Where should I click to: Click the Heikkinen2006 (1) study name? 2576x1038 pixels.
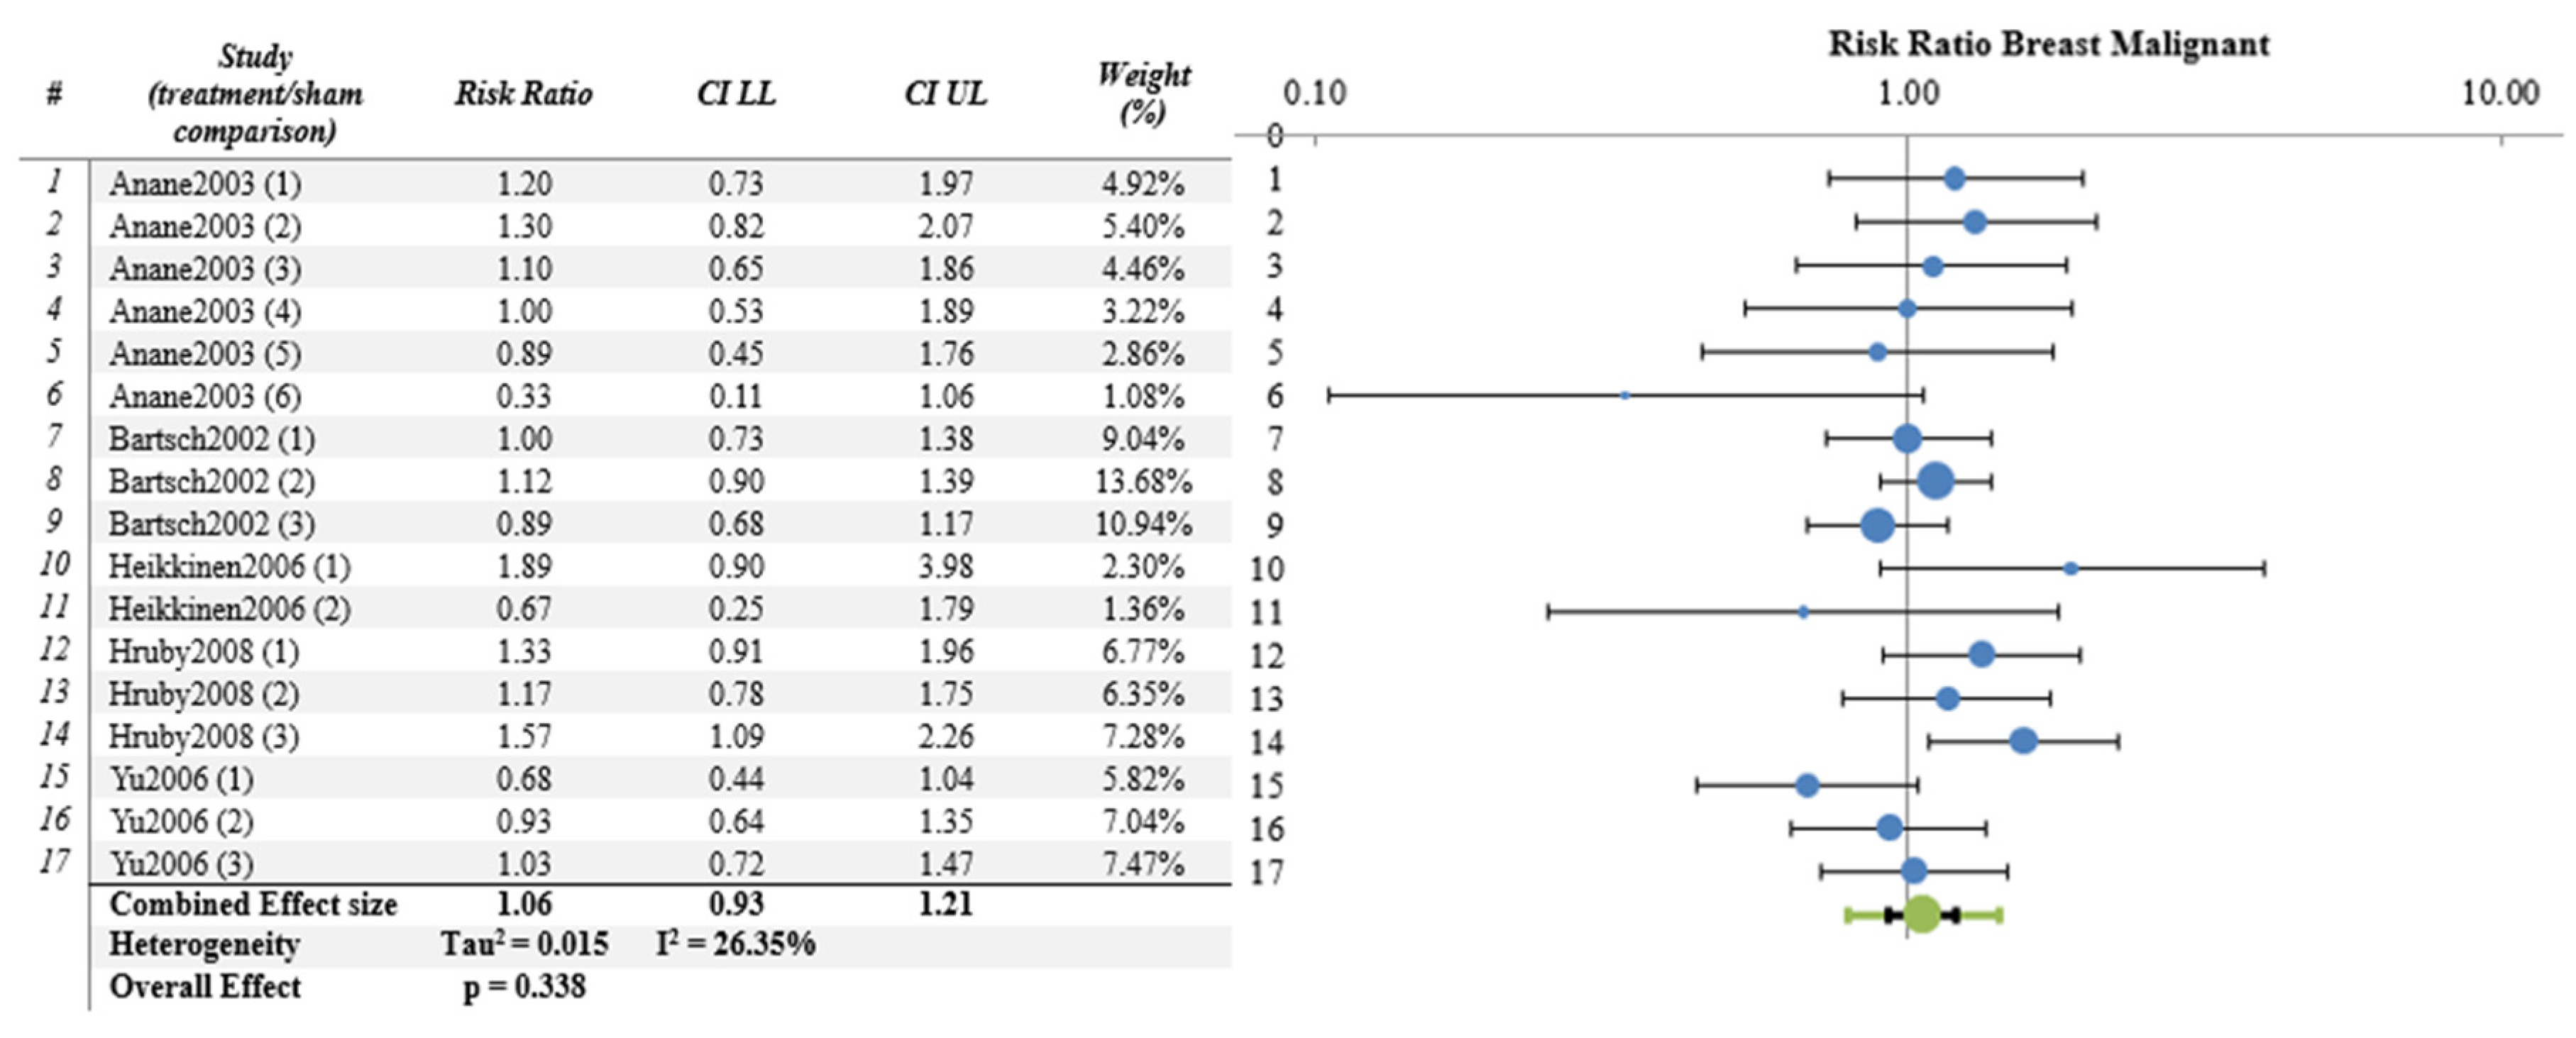(229, 567)
